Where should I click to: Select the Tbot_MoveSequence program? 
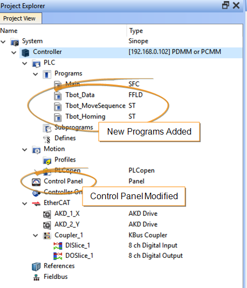[x=95, y=106]
